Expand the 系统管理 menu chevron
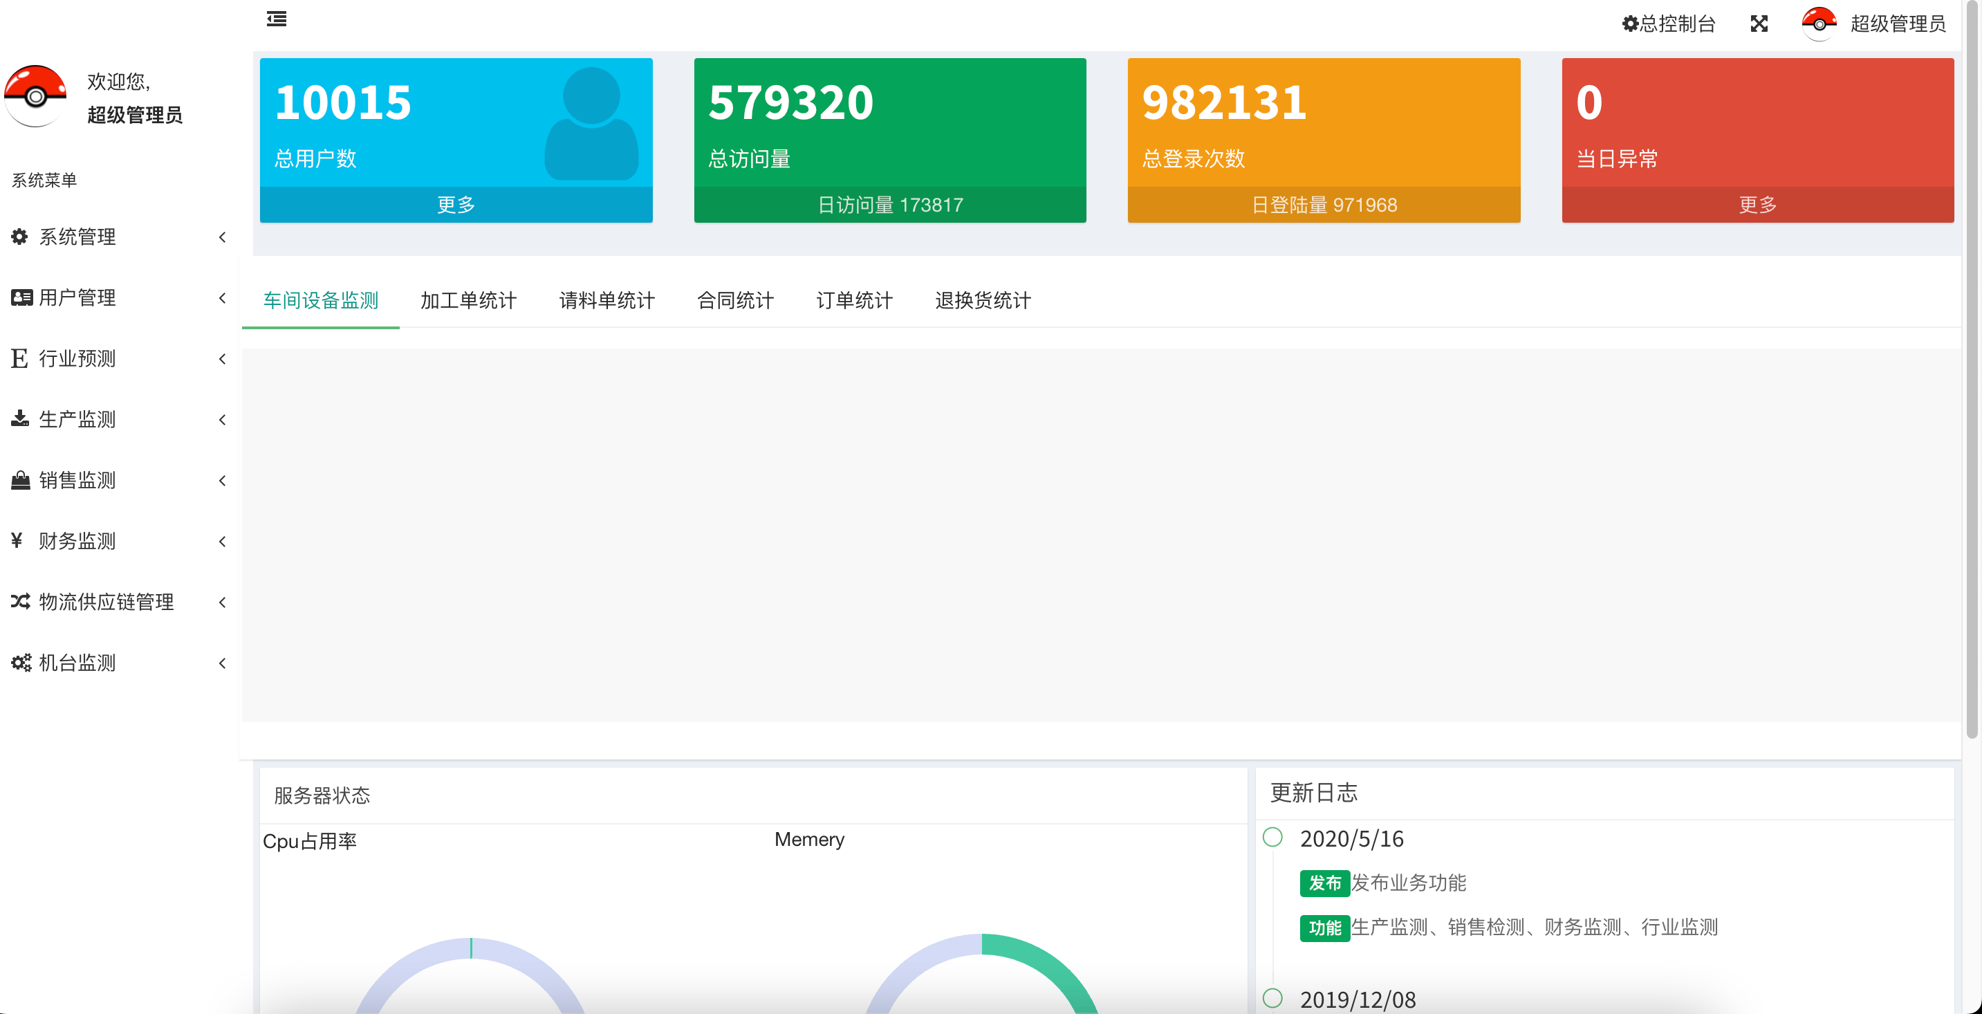 click(223, 237)
